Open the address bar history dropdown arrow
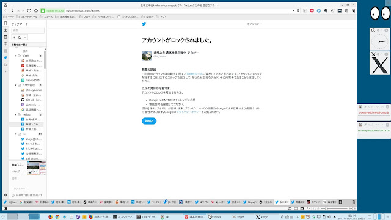This screenshot has height=220, width=391. [x=293, y=11]
